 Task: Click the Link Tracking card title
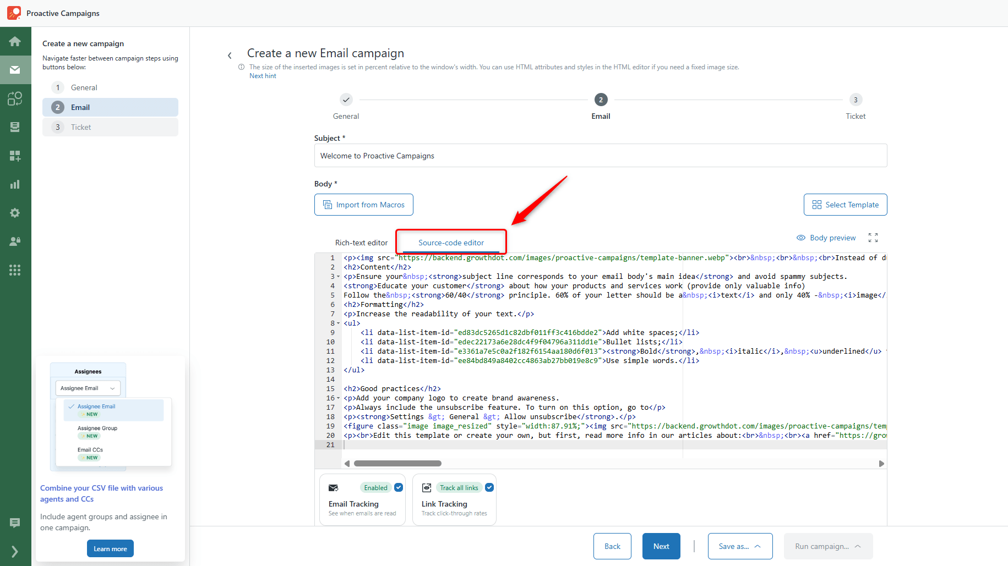444,504
